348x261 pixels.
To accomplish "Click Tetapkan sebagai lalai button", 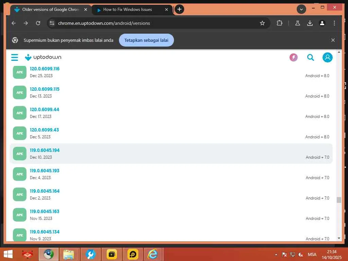I will (x=146, y=40).
